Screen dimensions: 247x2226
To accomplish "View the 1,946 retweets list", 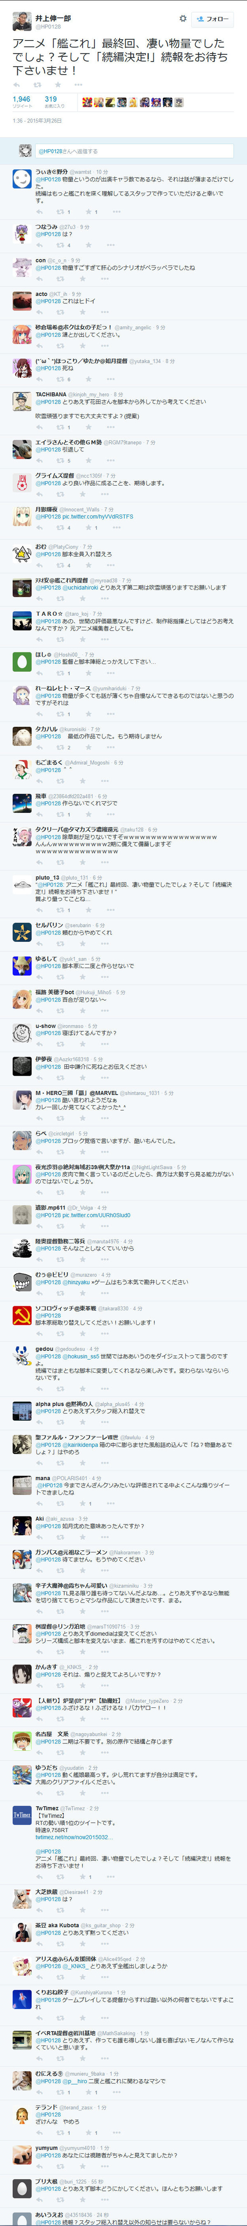I will coord(21,101).
